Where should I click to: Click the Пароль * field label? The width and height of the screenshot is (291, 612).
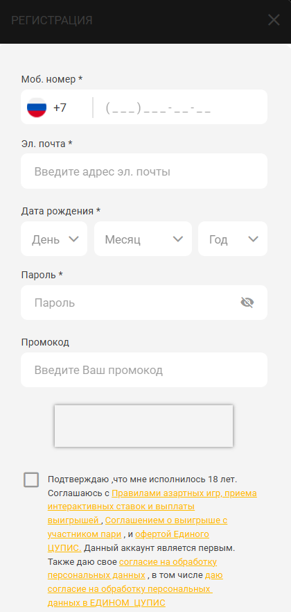(x=42, y=275)
